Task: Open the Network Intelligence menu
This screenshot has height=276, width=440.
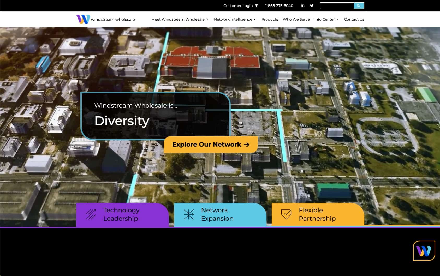Action: tap(233, 19)
